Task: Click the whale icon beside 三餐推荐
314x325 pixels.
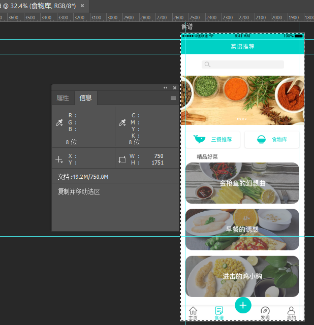Action: click(199, 139)
